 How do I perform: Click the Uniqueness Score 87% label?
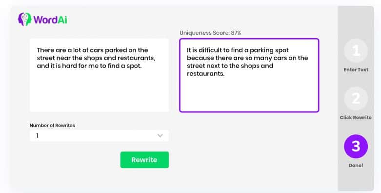pyautogui.click(x=210, y=33)
